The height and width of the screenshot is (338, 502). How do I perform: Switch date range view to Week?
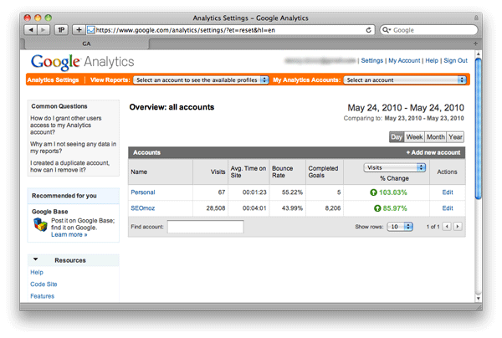[x=414, y=137]
